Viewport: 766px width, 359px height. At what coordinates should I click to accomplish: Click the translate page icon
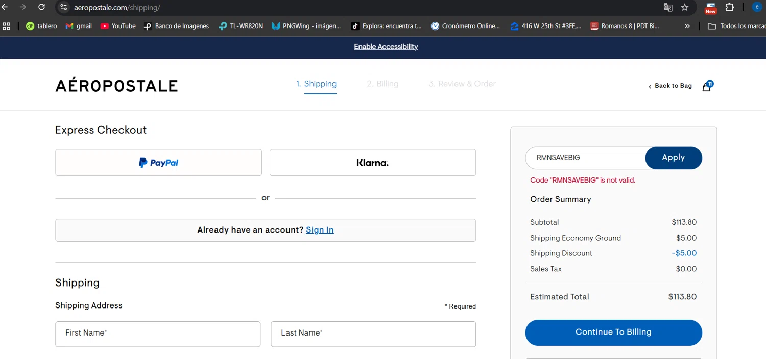pyautogui.click(x=668, y=7)
